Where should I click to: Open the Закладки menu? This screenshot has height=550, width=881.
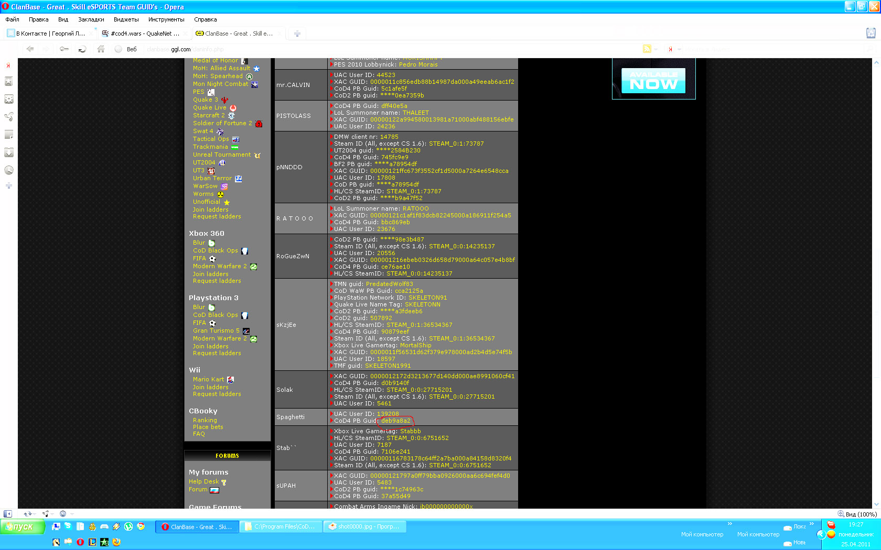tap(91, 19)
